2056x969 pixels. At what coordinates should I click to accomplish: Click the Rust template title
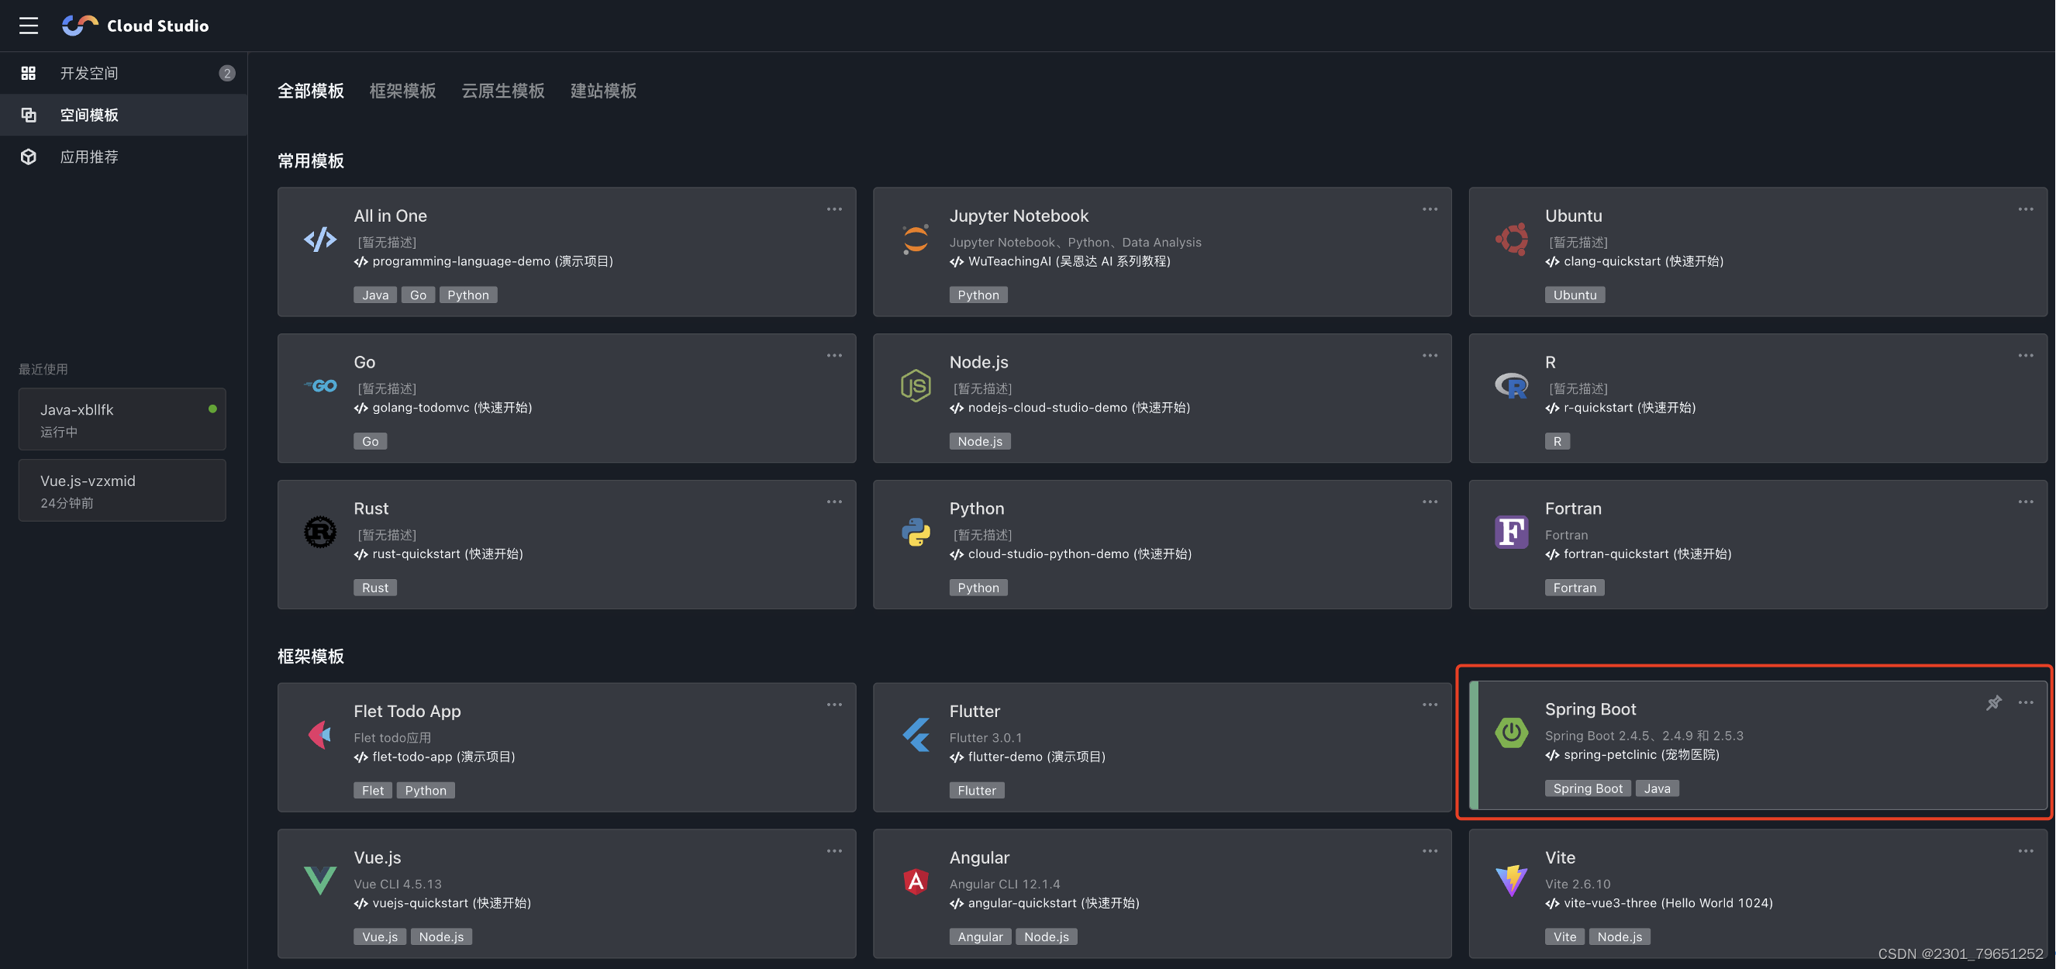pos(371,509)
